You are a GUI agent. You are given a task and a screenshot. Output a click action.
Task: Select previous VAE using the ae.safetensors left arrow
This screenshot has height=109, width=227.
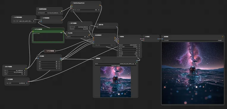[7, 83]
